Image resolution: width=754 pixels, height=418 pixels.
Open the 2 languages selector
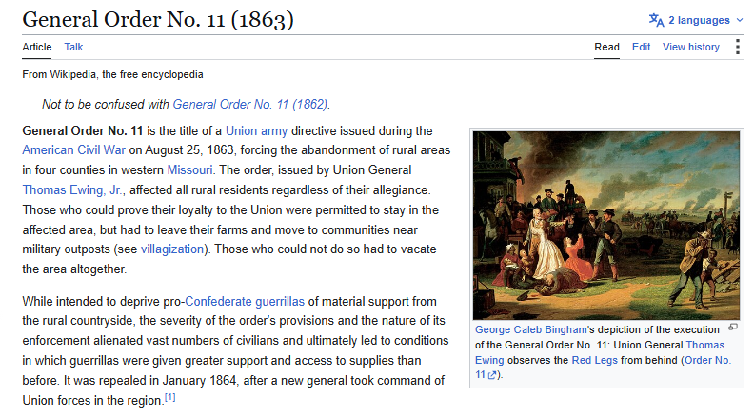coord(696,20)
